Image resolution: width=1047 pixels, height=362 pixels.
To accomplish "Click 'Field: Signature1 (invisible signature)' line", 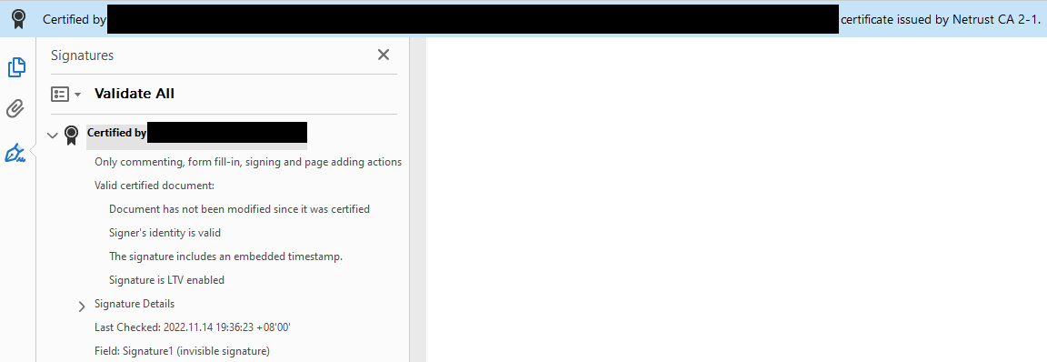I will click(x=182, y=351).
